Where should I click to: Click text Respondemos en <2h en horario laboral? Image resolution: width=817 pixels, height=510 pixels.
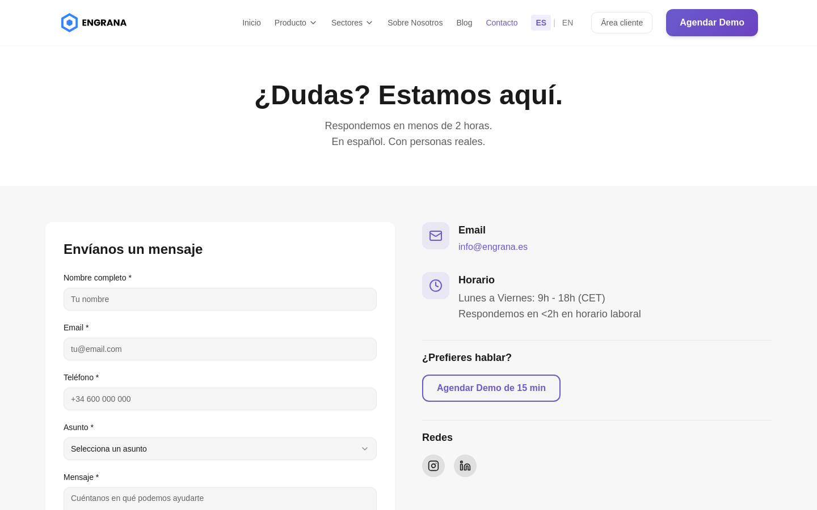tap(550, 314)
